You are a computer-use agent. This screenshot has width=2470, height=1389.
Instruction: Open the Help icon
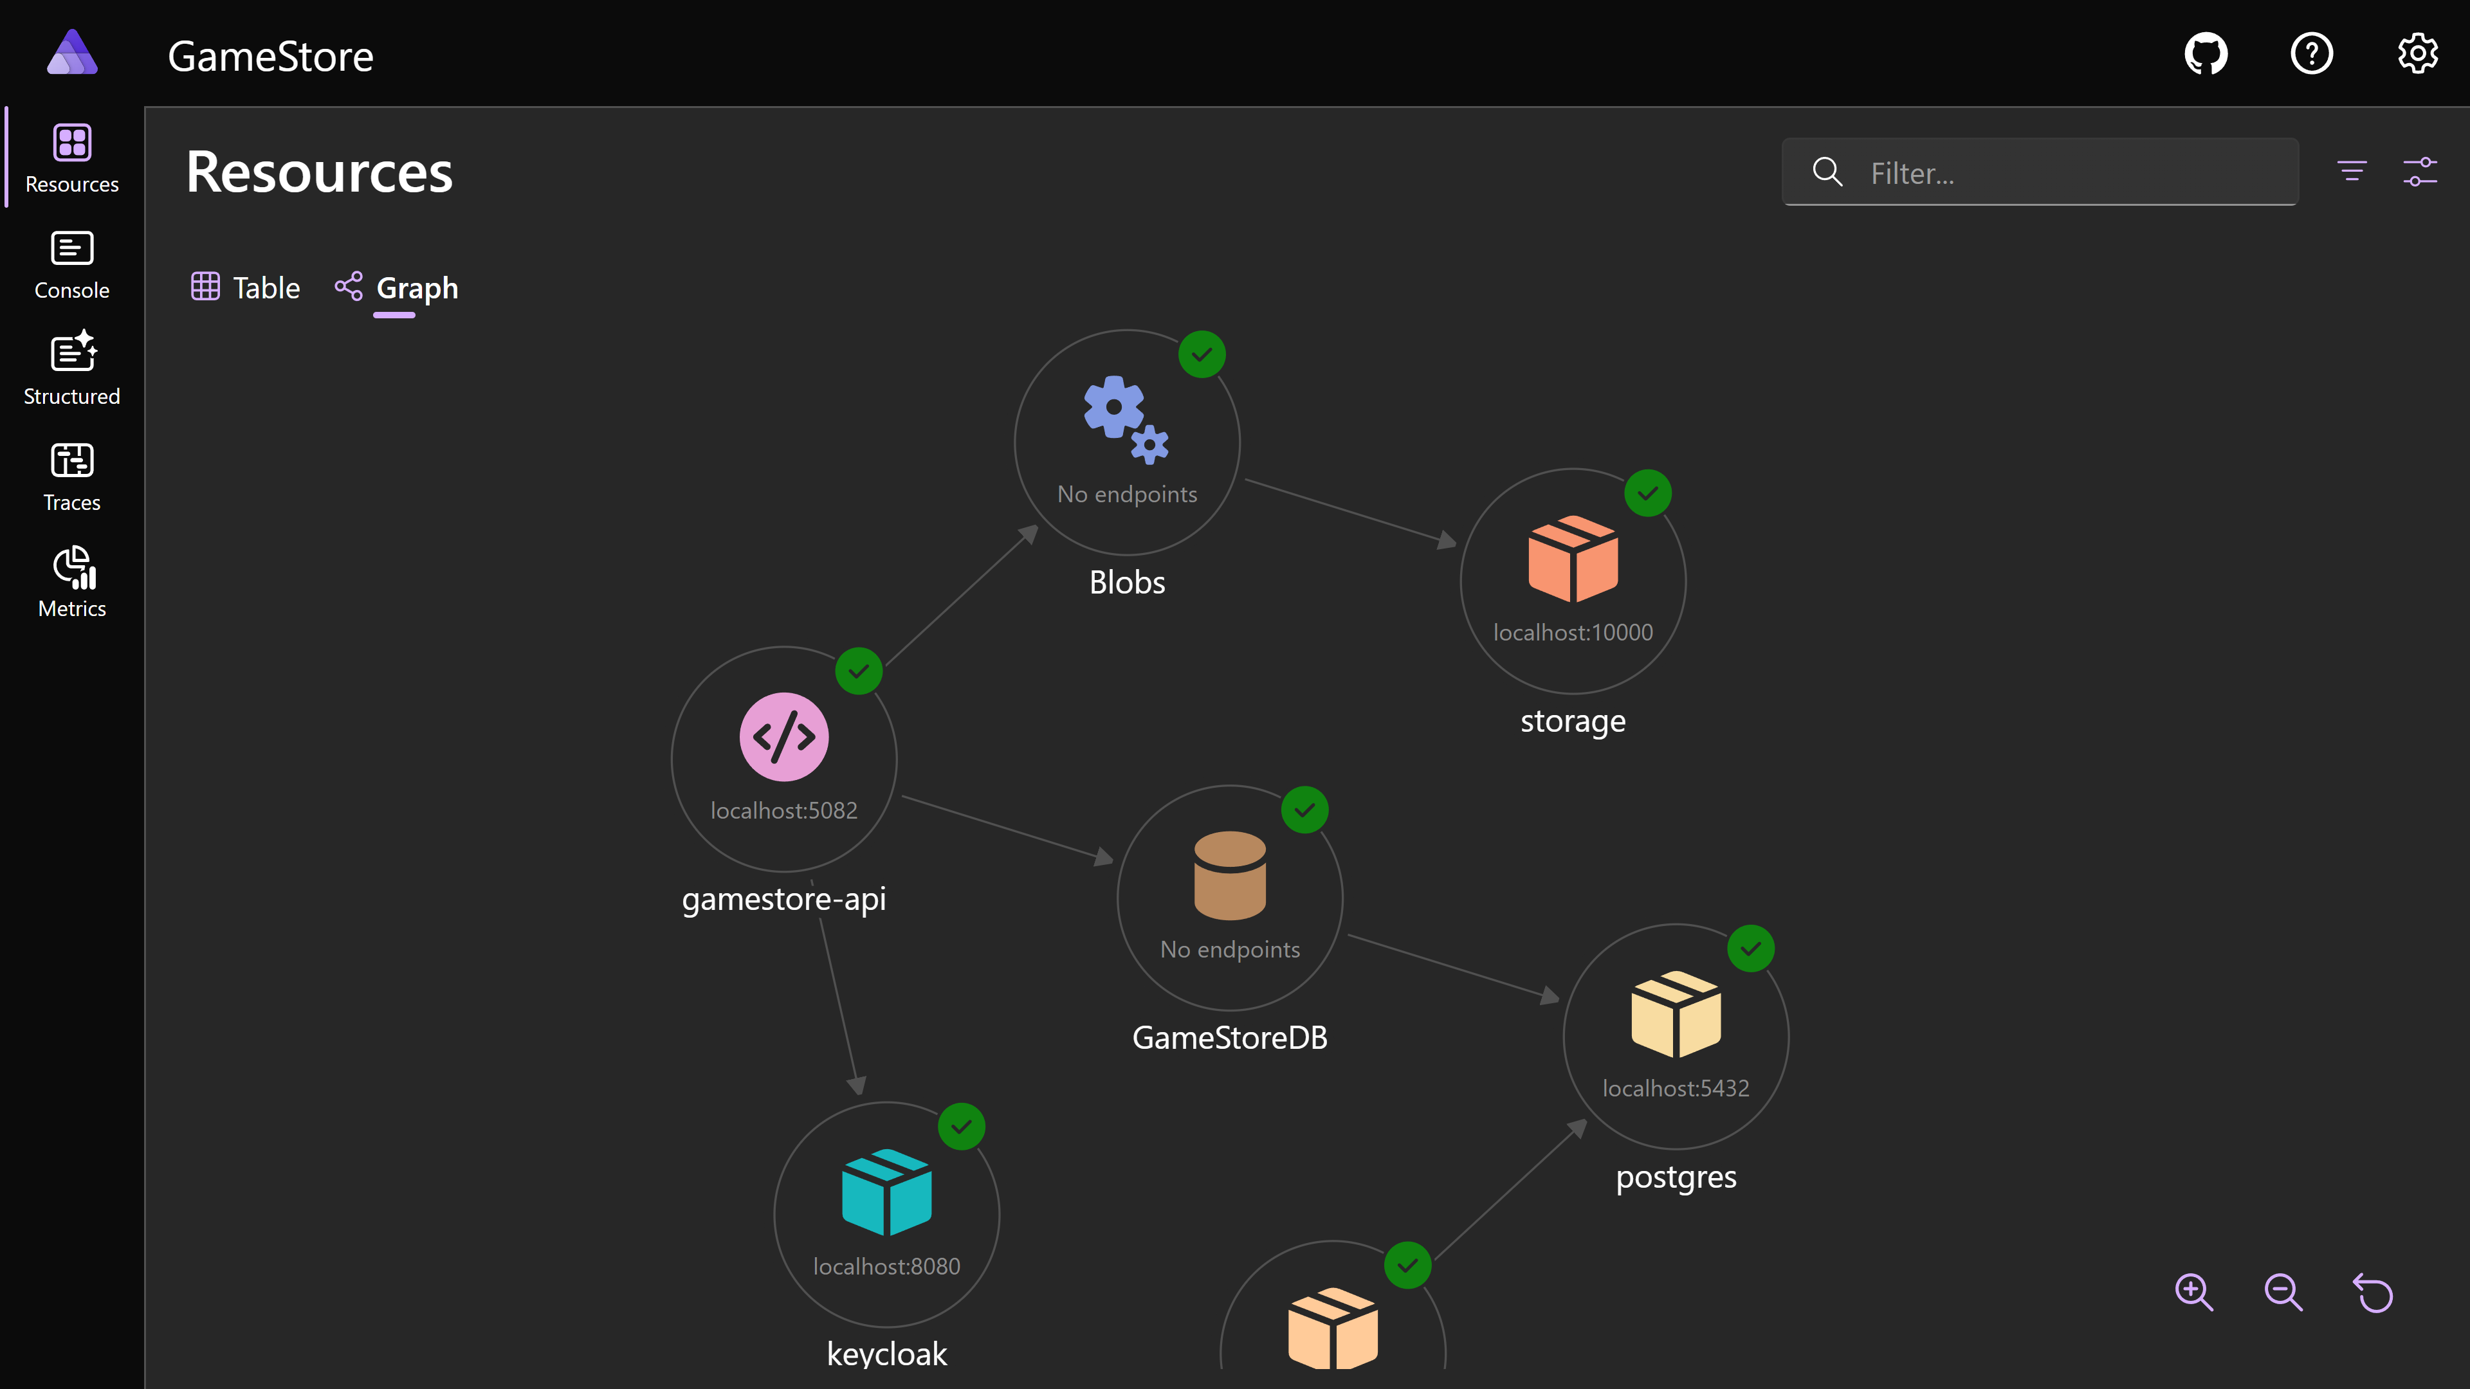tap(2312, 53)
